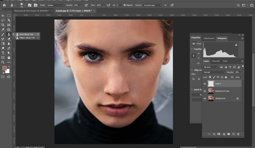Screen dimensions: 255x148
Task: Switch to the Paths tab
Action: pyautogui.click(x=225, y=61)
